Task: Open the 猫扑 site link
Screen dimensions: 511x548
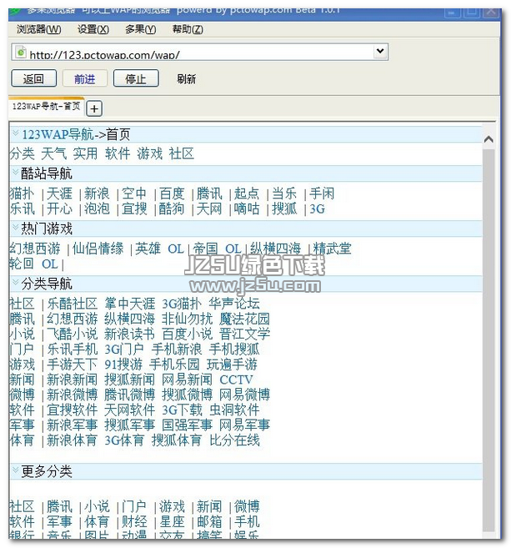Action: (22, 194)
